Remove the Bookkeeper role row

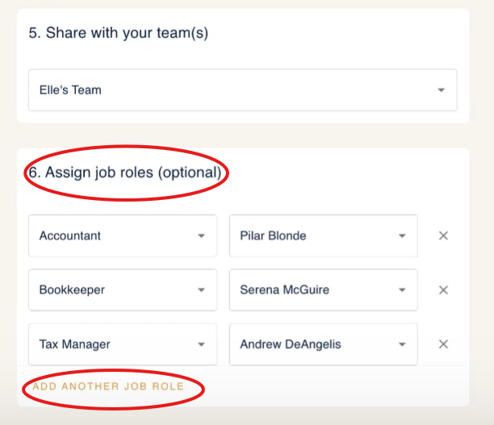(443, 290)
